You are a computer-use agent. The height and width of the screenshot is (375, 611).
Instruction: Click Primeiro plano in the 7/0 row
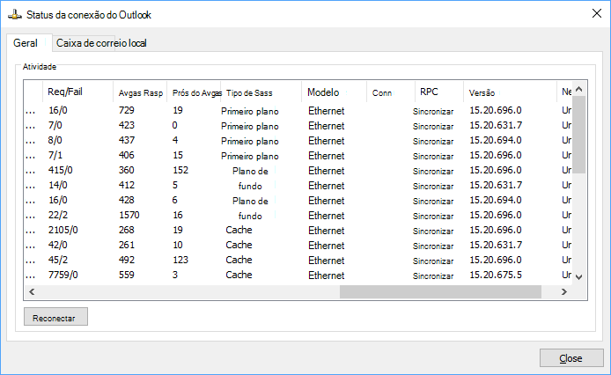pyautogui.click(x=250, y=126)
